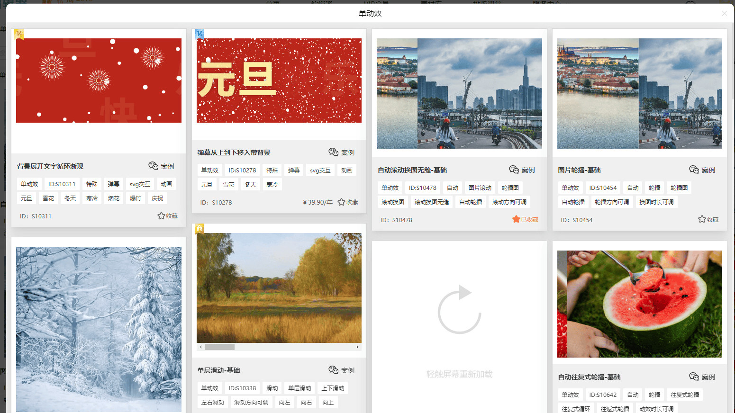
Task: Click the star 收藏 icon on 图片轮播-基础 card
Action: pos(702,219)
